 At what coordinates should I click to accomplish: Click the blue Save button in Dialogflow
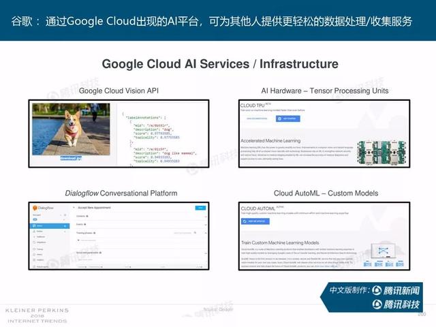[x=200, y=208]
